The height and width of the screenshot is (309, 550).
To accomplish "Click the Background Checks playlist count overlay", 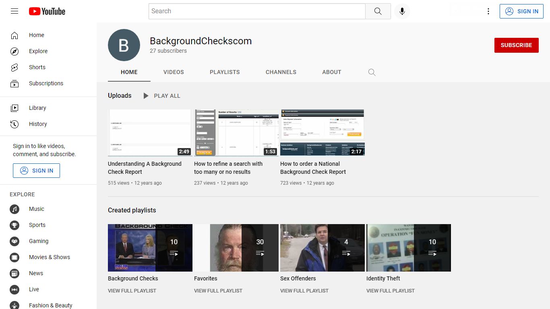I will click(174, 248).
